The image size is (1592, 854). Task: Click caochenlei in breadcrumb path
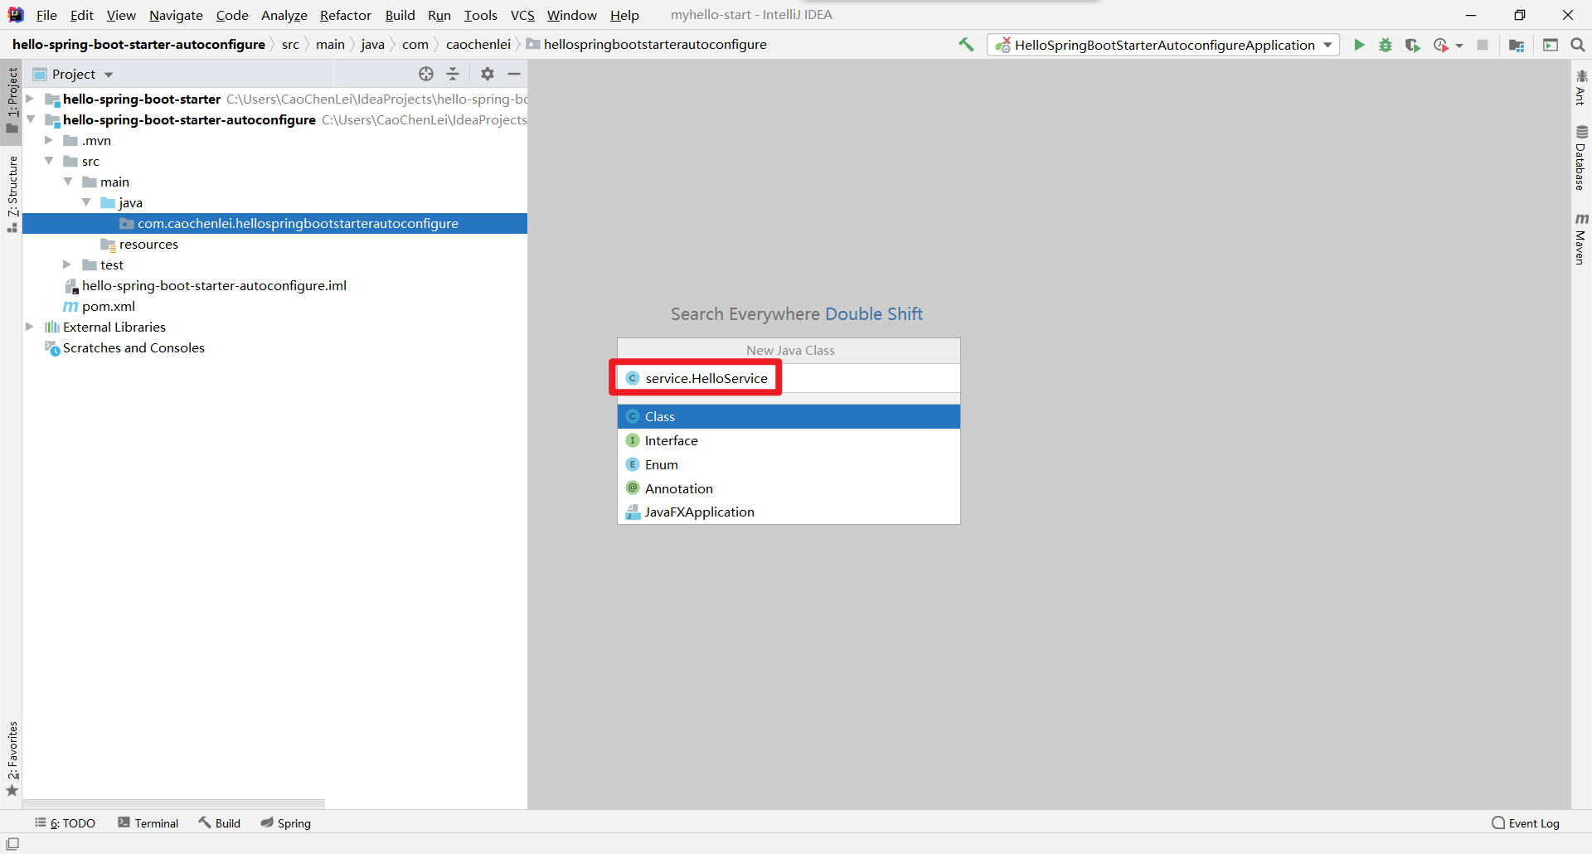pyautogui.click(x=478, y=45)
